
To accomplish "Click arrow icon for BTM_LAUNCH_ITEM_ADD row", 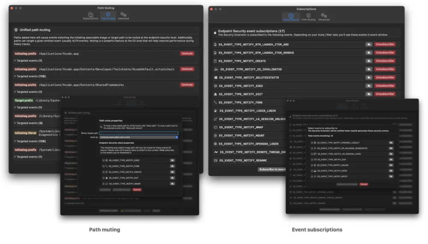I will pyautogui.click(x=369, y=44).
